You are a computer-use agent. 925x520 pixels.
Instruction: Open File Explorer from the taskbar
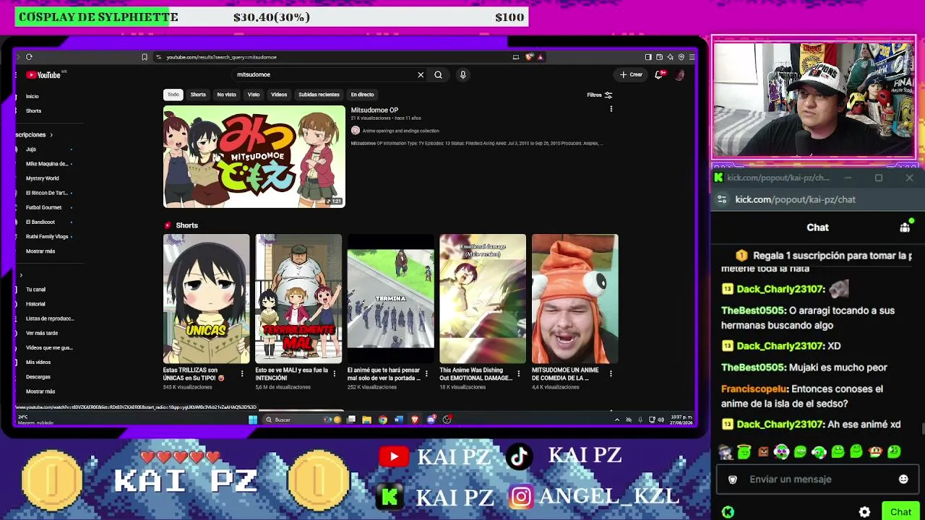click(x=366, y=420)
